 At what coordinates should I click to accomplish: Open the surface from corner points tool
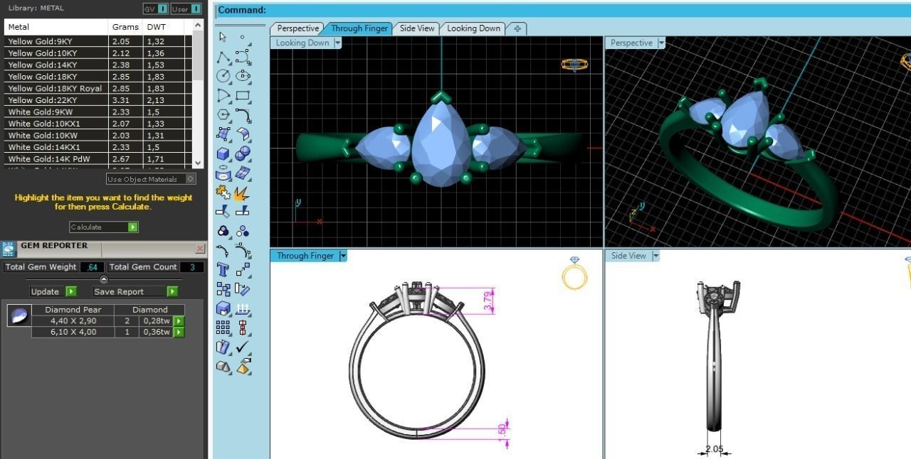[223, 134]
